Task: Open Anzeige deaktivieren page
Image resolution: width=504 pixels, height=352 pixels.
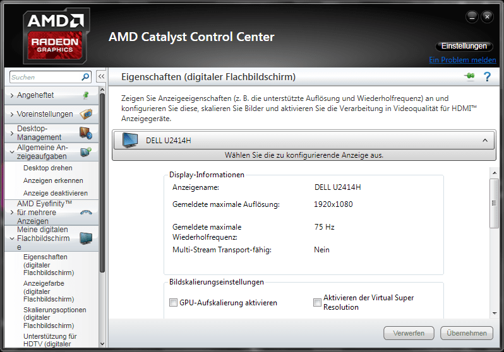Action: coord(56,193)
